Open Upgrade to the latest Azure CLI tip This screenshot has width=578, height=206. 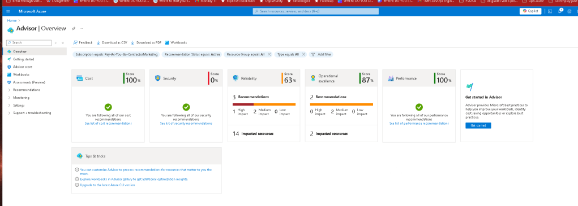click(107, 185)
